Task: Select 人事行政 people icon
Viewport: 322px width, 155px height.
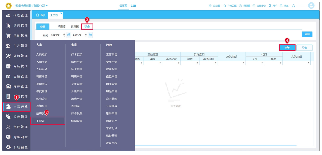Action: pos(8,107)
